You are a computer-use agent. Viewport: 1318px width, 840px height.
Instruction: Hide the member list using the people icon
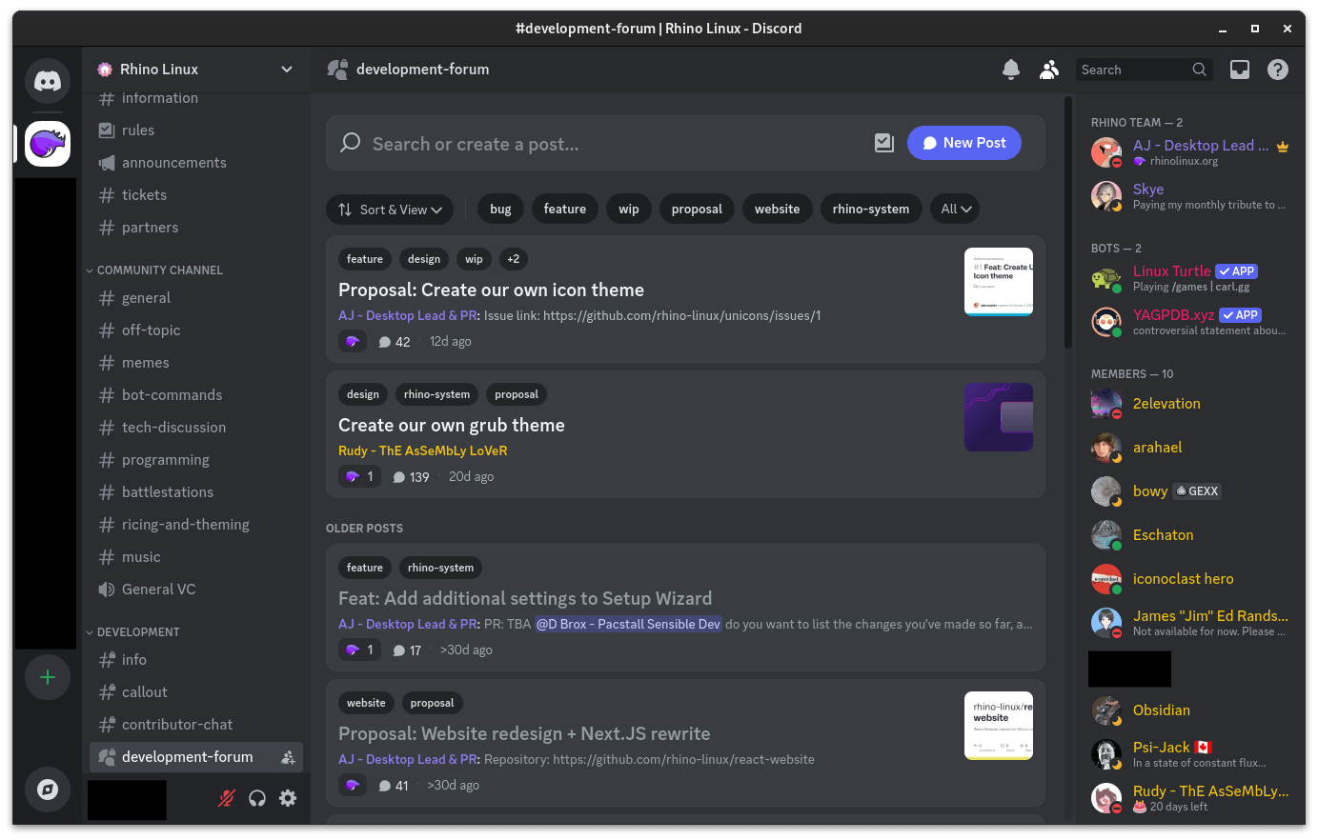click(x=1048, y=69)
